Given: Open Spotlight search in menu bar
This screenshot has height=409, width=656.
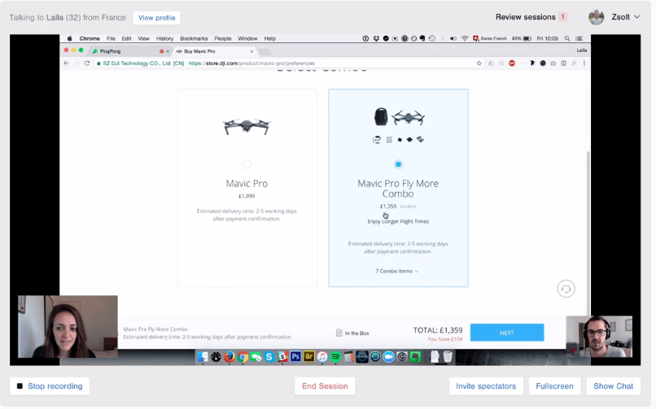Looking at the screenshot, I should tap(567, 38).
